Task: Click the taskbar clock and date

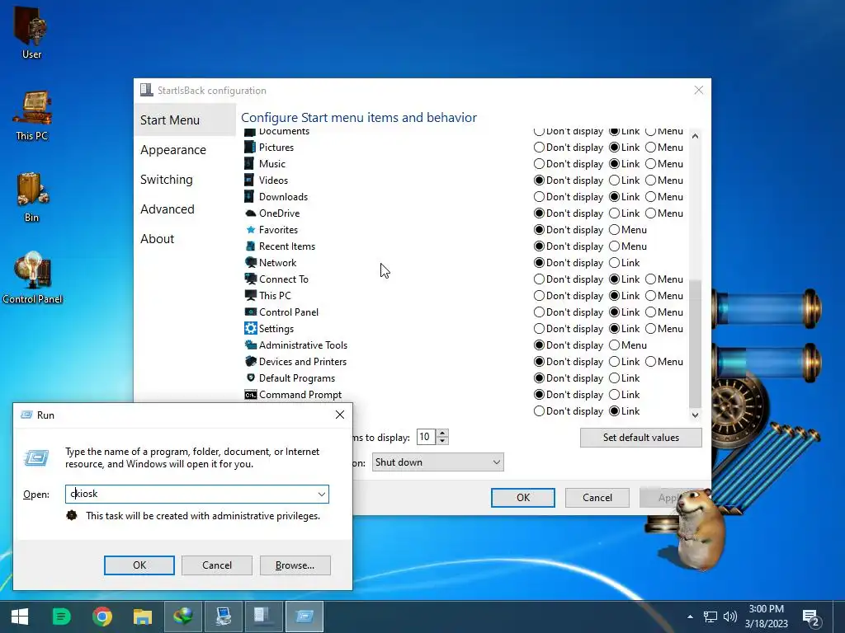Action: click(x=766, y=617)
